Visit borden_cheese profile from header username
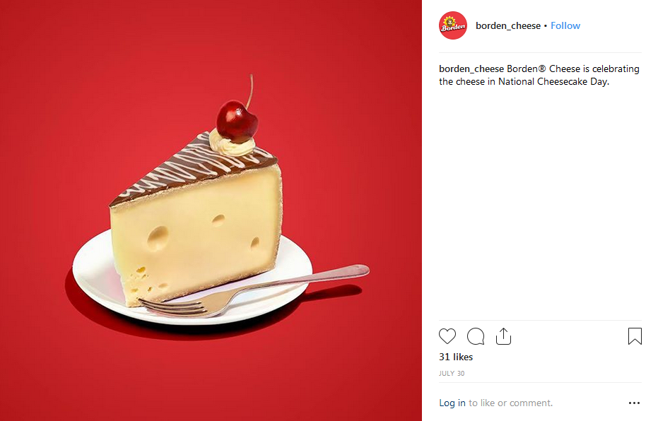658x421 pixels. 507,25
